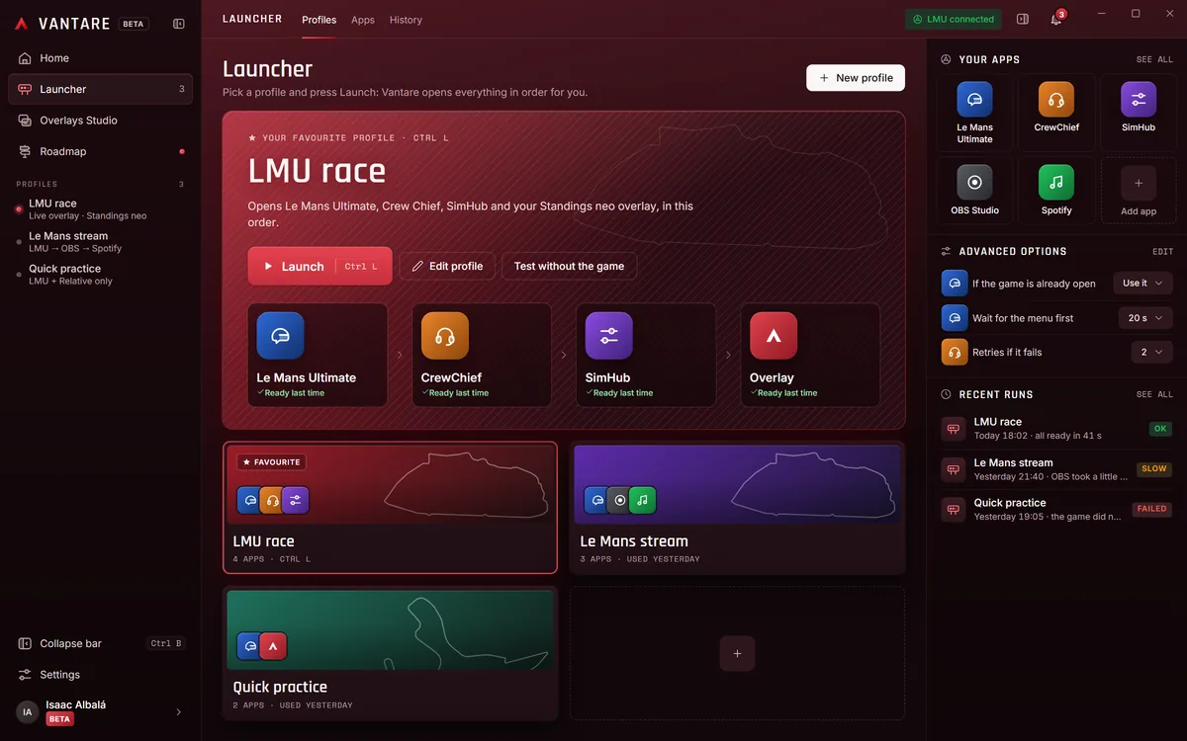1187x741 pixels.
Task: Click the Le Mans stream recent run icon
Action: (x=953, y=469)
